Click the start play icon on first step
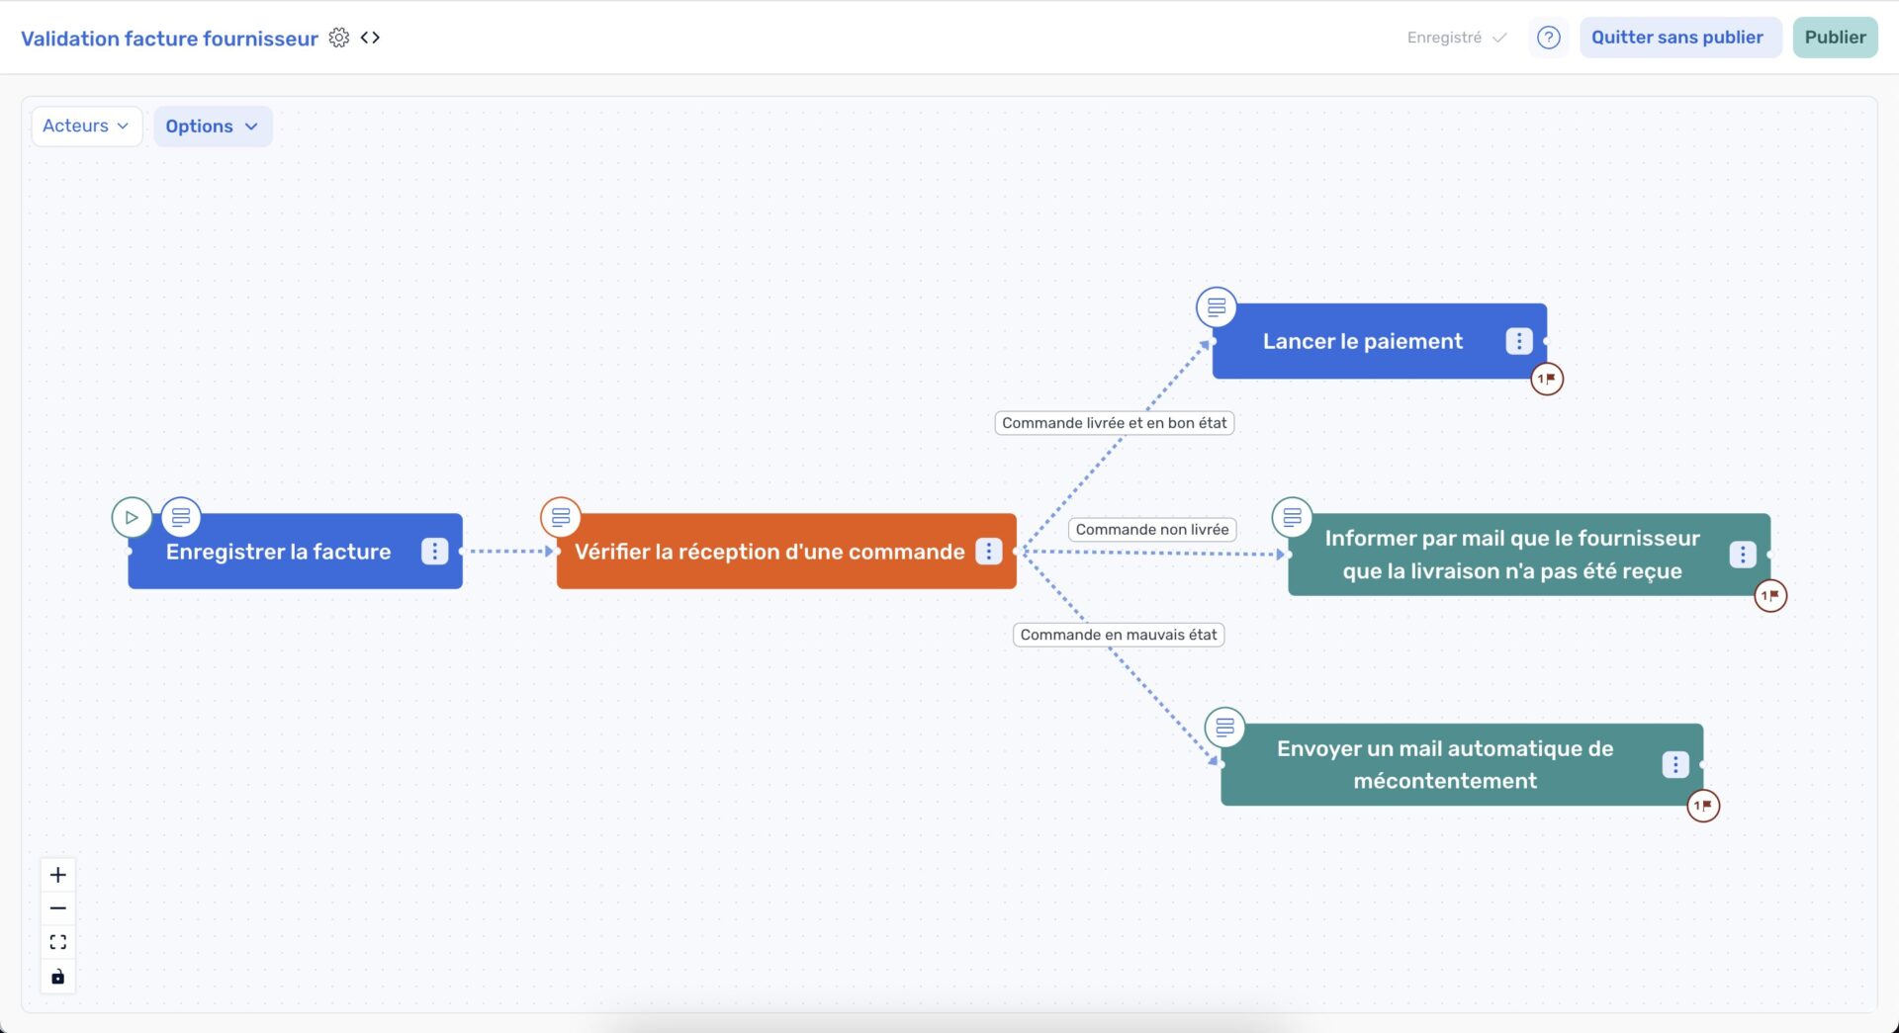The width and height of the screenshot is (1899, 1033). (x=132, y=517)
